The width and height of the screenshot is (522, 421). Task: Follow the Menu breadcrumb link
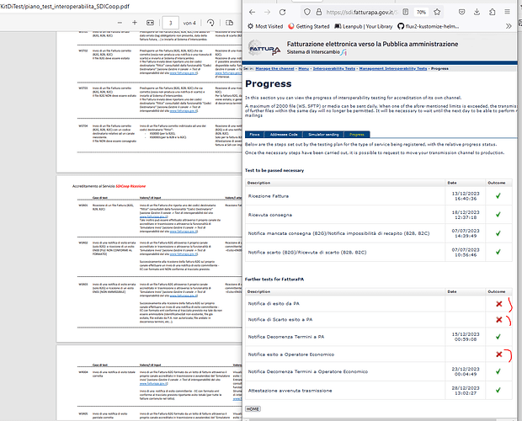click(304, 68)
